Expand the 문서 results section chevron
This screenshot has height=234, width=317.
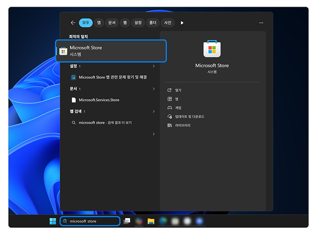coord(154,89)
